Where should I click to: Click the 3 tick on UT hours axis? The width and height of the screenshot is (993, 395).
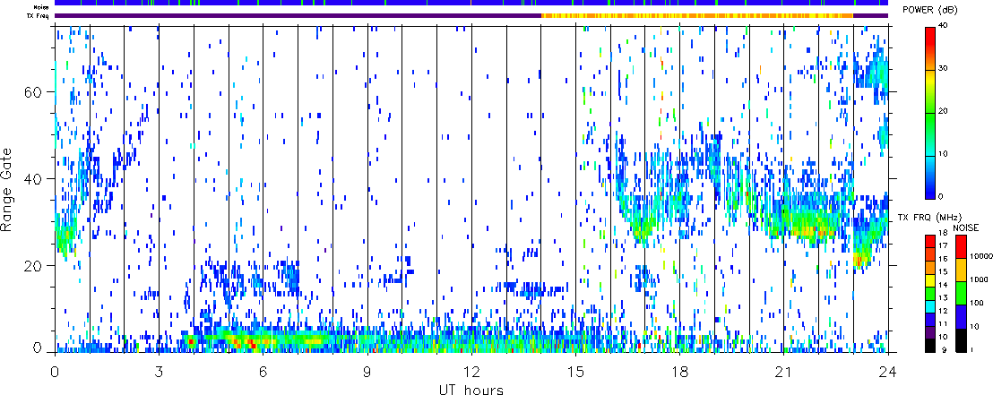click(159, 371)
